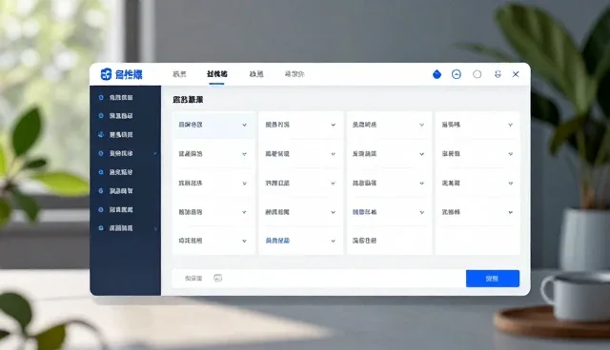This screenshot has width=610, height=350.
Task: Open third-row dropdown in the third column
Action: 389,184
